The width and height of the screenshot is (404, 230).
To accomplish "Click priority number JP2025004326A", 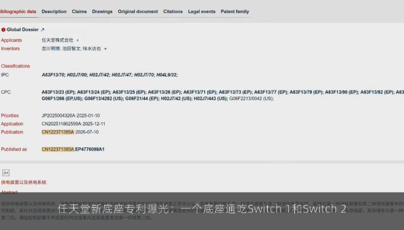I will pyautogui.click(x=59, y=116).
